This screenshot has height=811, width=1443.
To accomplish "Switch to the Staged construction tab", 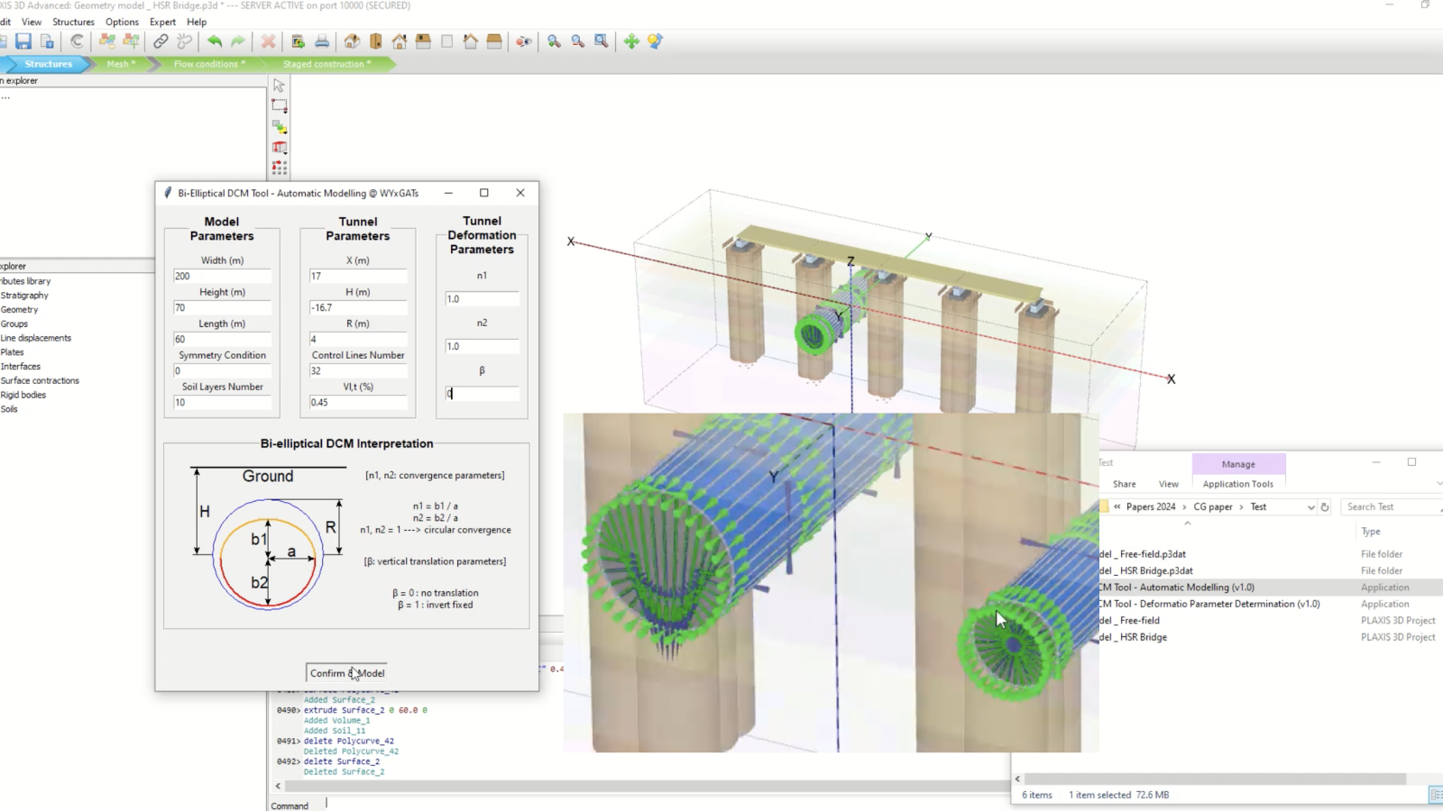I will pos(326,64).
